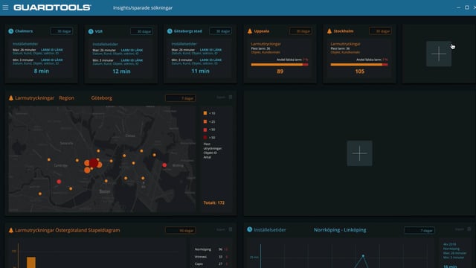This screenshot has height=268, width=476.
Task: Open the 30 dagar dropdown on Göteborgs stad
Action: pos(221,31)
